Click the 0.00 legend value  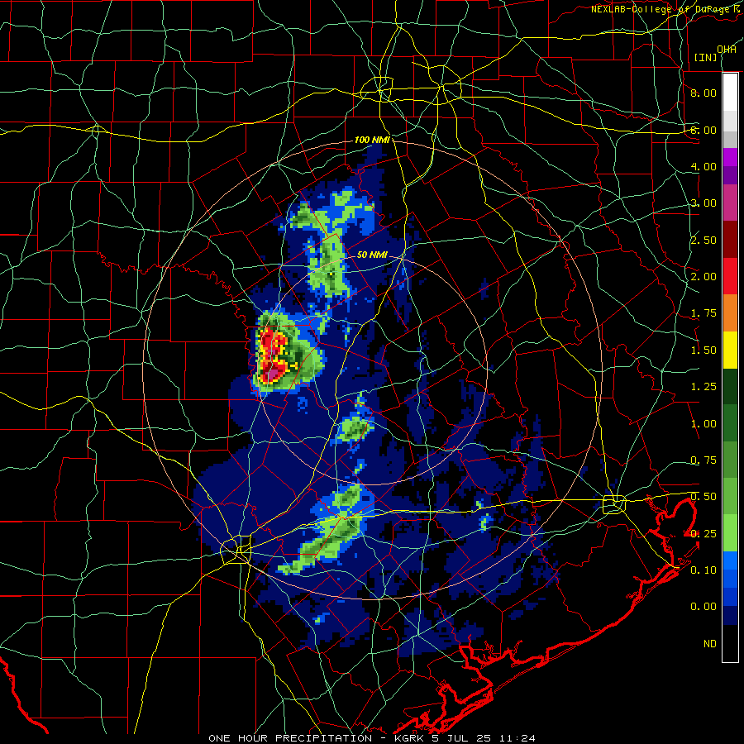pos(703,607)
